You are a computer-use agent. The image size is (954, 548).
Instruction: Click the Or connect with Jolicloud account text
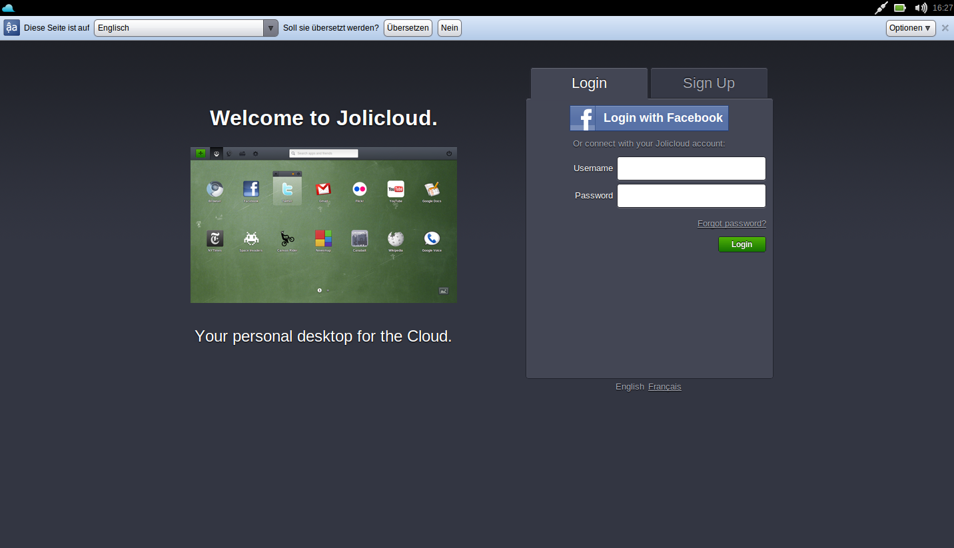(649, 144)
